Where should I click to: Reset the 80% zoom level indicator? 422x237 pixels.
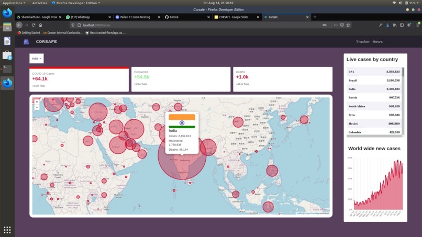coord(324,25)
